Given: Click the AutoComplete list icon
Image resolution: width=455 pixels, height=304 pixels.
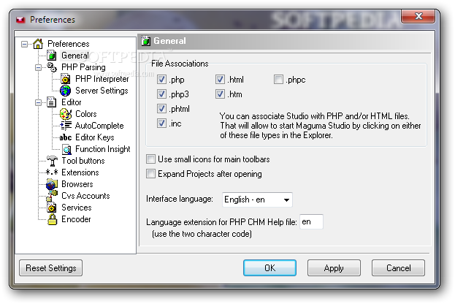Looking at the screenshot, I should pos(66,126).
